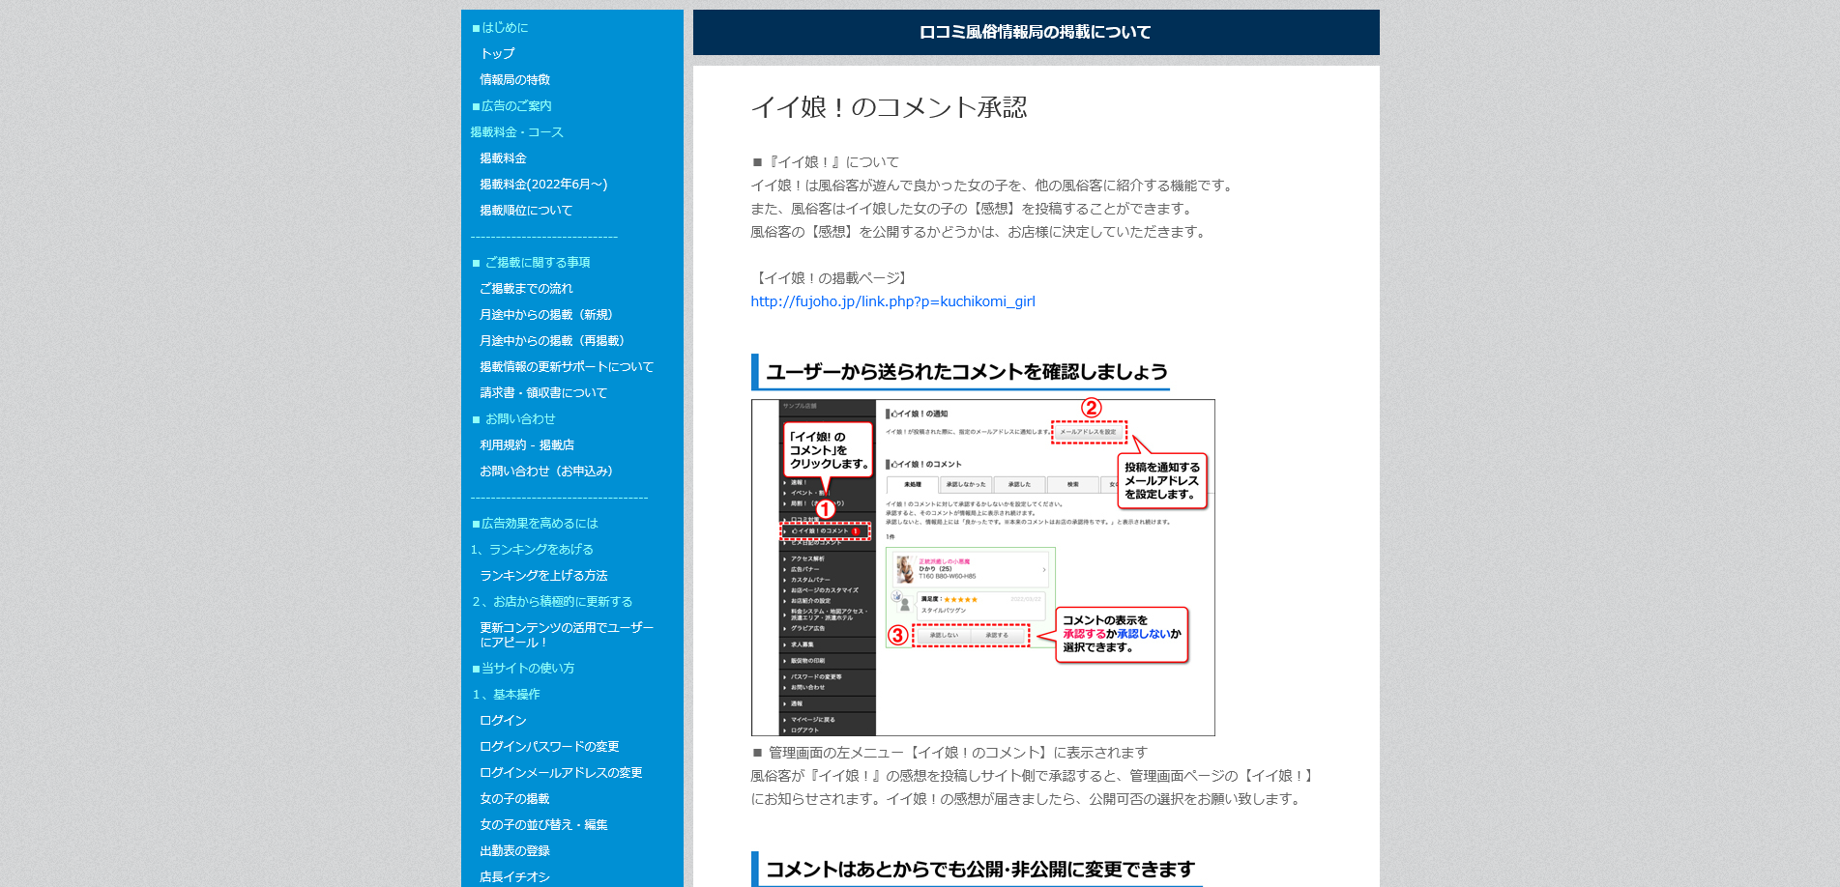Open 掲載料金(2022年6月～) link
Screen dimensions: 1840x887
pos(543,184)
